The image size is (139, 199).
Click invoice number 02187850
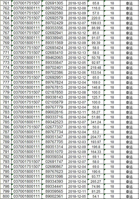click(x=54, y=92)
